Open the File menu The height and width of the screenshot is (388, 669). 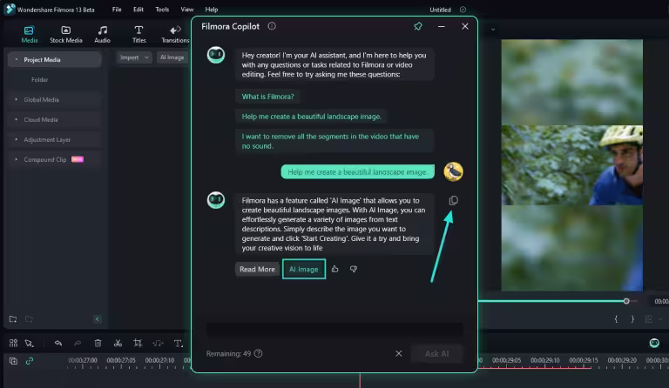click(117, 10)
